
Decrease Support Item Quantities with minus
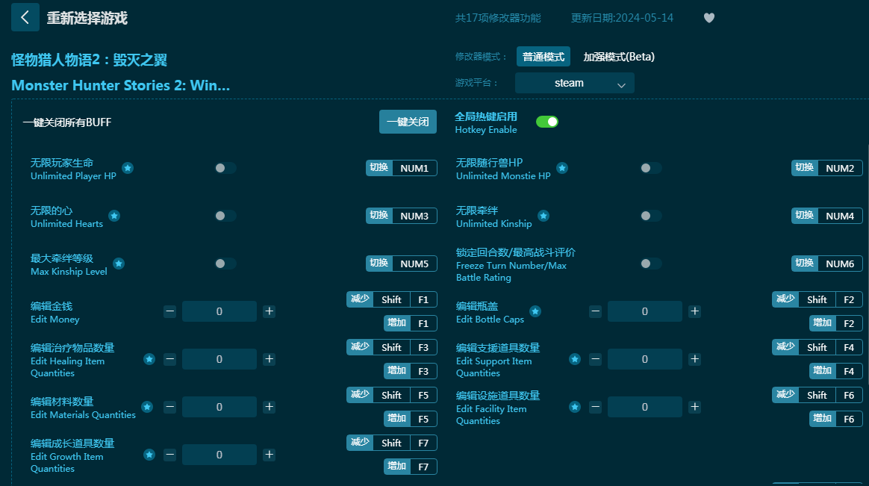click(596, 359)
